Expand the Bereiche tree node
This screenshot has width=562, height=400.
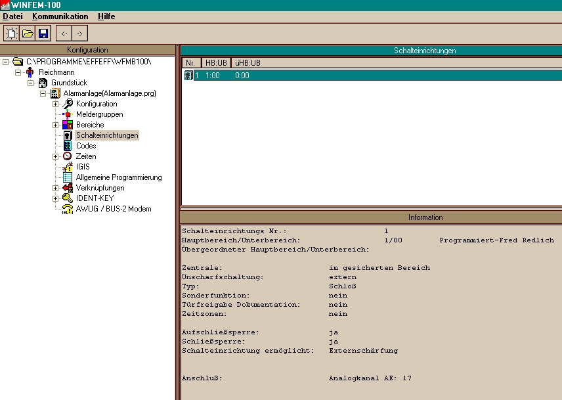click(x=56, y=125)
